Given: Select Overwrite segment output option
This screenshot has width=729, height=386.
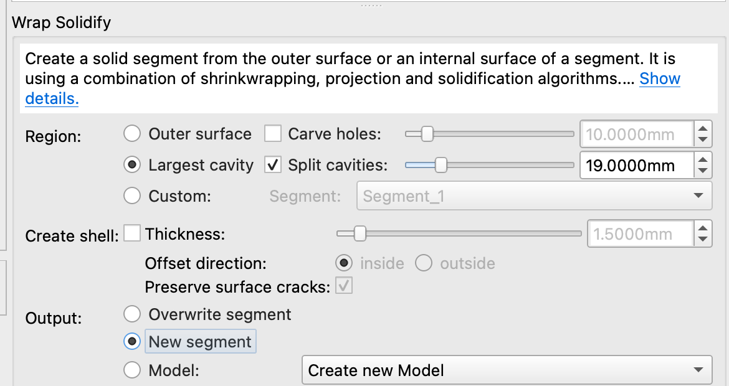Looking at the screenshot, I should 132,314.
